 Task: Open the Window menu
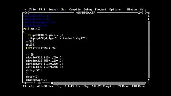(x=132, y=10)
